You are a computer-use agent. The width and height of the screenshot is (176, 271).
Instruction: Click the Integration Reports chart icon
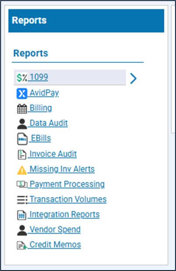coord(22,215)
